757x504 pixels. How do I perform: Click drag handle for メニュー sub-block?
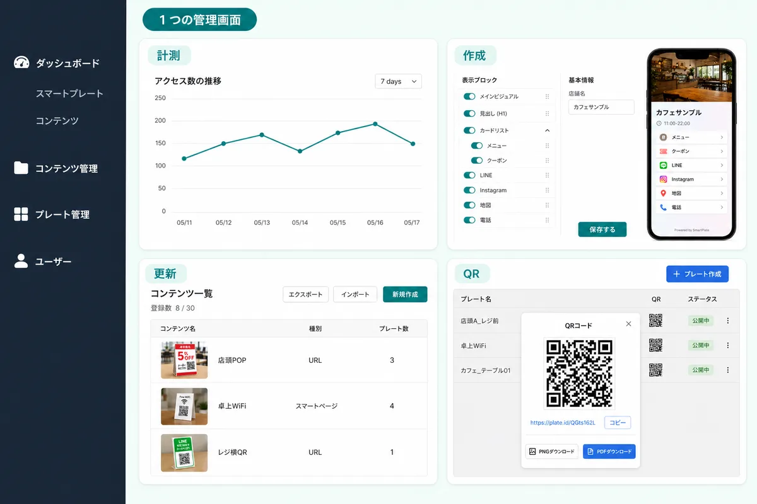(547, 146)
